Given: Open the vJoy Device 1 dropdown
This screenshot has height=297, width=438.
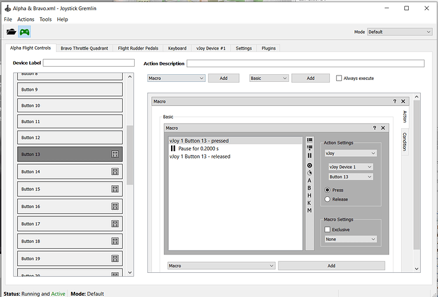Looking at the screenshot, I should click(350, 167).
